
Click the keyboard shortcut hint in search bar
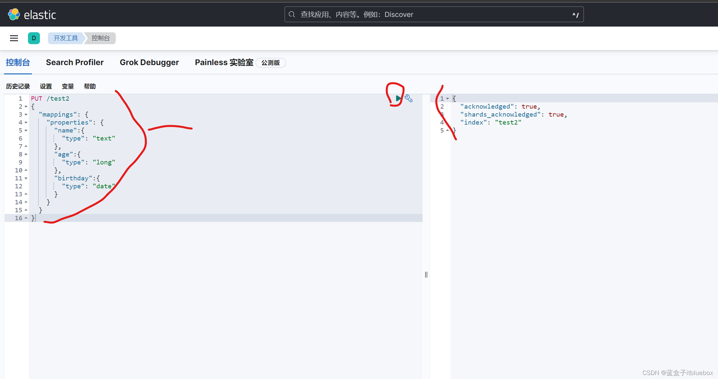[575, 15]
